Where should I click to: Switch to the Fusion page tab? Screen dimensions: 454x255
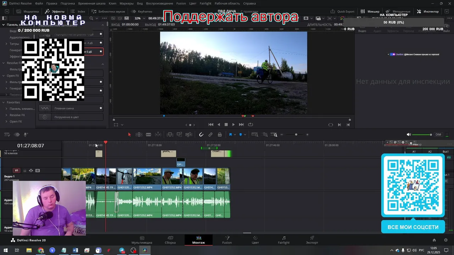227,240
